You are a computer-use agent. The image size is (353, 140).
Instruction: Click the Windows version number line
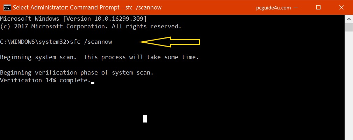point(73,19)
